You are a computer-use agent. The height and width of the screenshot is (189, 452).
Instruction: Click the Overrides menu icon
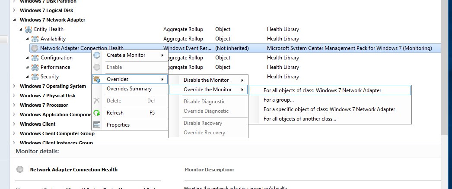97,79
